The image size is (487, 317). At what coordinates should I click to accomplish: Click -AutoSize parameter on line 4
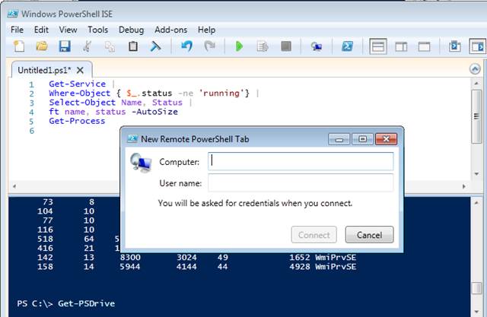154,112
